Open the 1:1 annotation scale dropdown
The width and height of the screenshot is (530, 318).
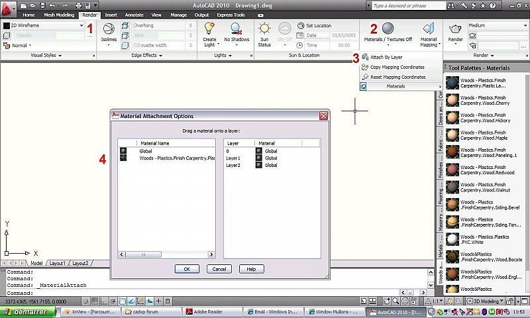pos(434,301)
